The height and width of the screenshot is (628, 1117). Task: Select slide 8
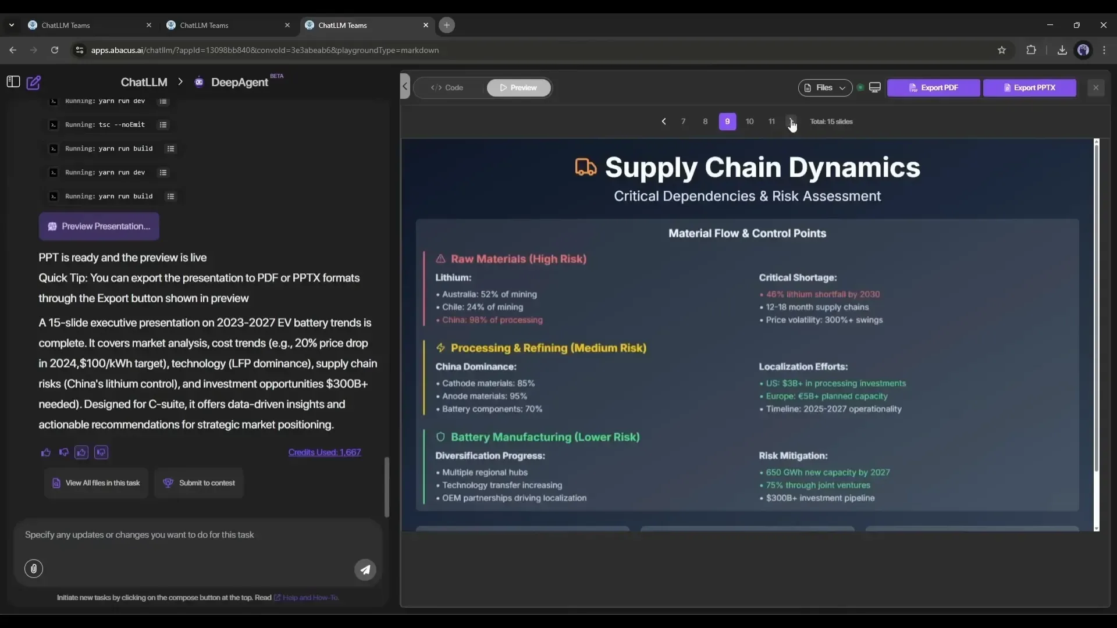point(706,122)
